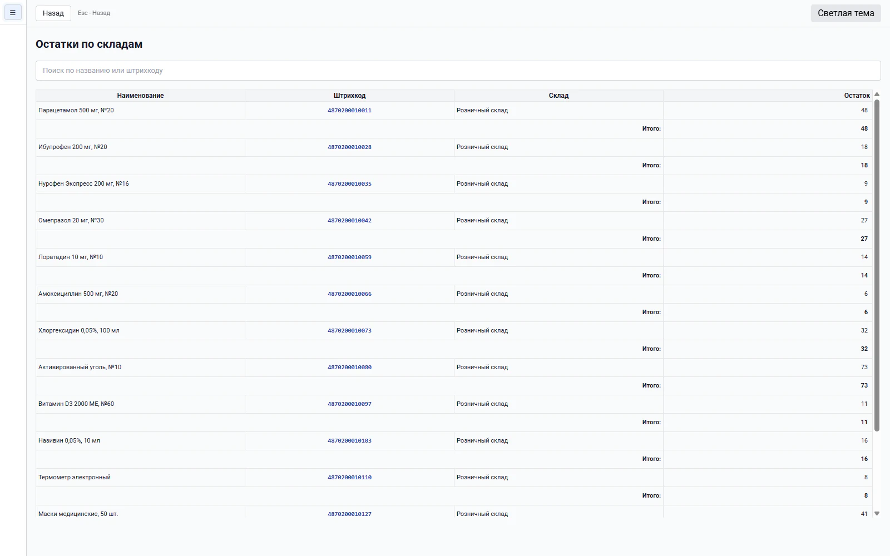Open the hamburger sidebar menu

pos(13,12)
